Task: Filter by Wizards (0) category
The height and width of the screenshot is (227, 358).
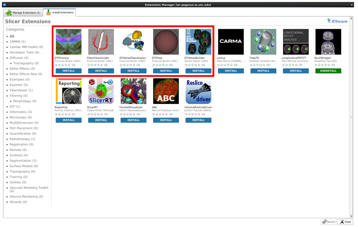Action: pyautogui.click(x=18, y=202)
